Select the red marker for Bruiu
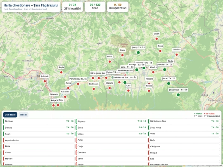The height and width of the screenshot is (167, 223). click(110, 61)
